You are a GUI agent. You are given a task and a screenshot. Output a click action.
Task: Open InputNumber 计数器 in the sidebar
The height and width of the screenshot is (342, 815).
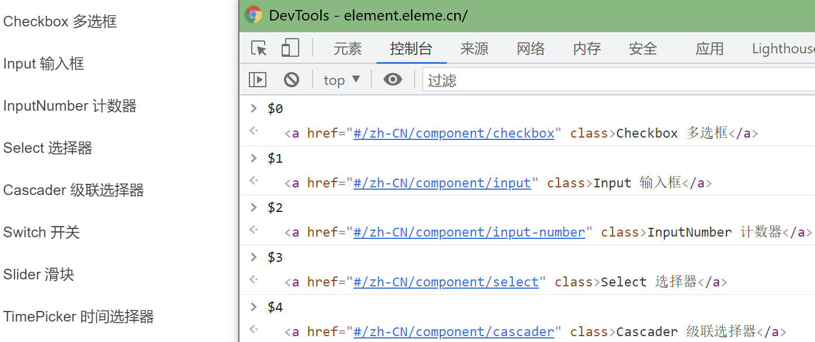click(x=70, y=105)
